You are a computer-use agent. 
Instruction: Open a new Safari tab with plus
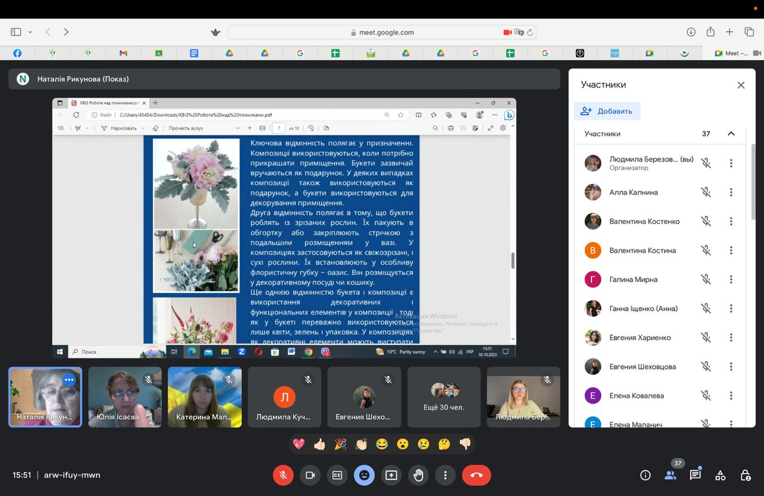(x=729, y=32)
